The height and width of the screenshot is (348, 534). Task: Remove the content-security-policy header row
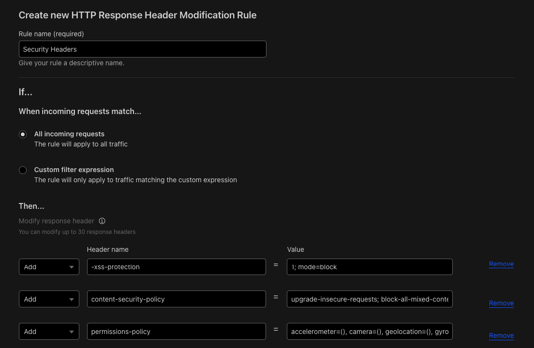click(501, 303)
